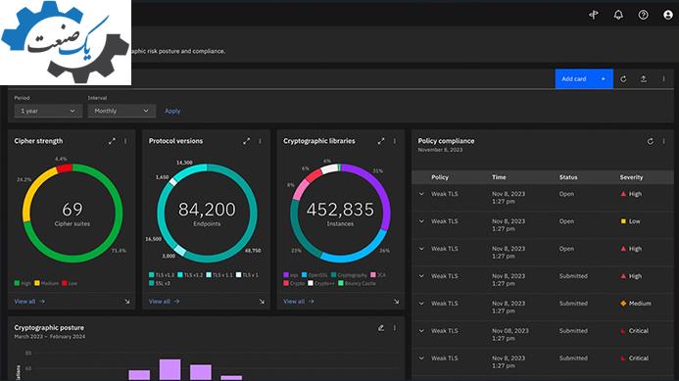Open the Interval dropdown showing Monthly

[121, 111]
